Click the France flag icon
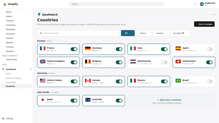This screenshot has width=219, height=123. [43, 48]
